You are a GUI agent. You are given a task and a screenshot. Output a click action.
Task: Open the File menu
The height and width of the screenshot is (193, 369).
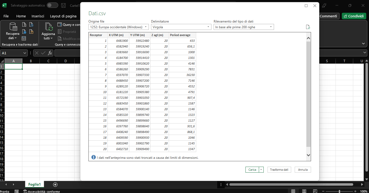click(x=6, y=16)
